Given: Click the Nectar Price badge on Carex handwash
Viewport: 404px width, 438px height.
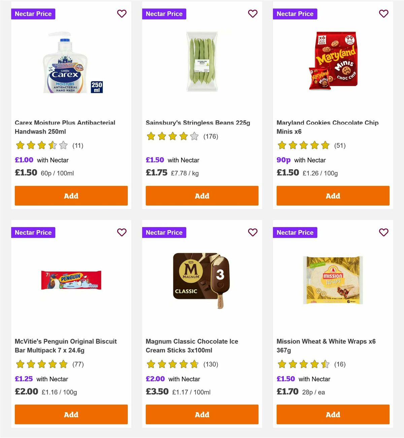Looking at the screenshot, I should (x=33, y=14).
